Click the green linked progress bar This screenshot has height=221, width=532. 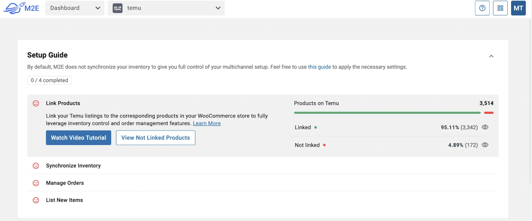tap(387, 113)
